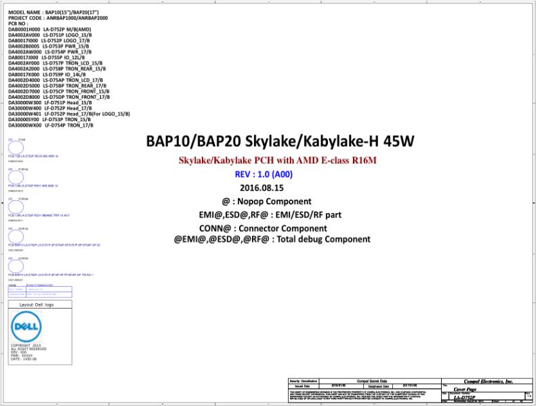Click the 'LS-D755P IO_12L/B' row
This screenshot has height=406, width=542.
[x=47, y=58]
